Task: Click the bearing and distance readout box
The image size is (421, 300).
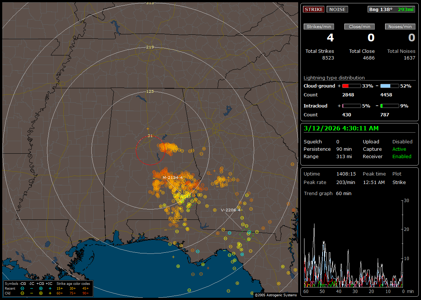Action: click(x=391, y=9)
